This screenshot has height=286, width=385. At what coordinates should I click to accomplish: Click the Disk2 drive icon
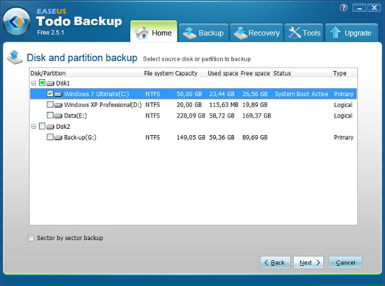tap(50, 127)
